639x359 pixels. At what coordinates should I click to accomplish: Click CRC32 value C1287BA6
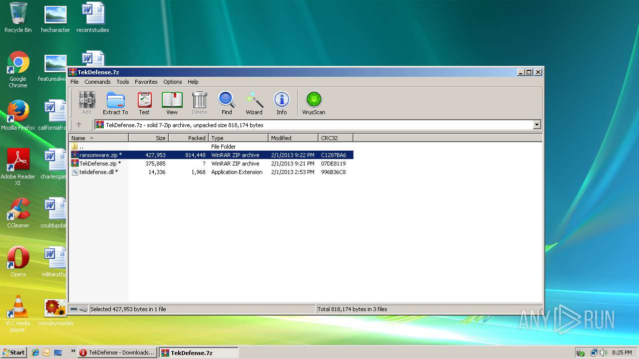tap(333, 155)
